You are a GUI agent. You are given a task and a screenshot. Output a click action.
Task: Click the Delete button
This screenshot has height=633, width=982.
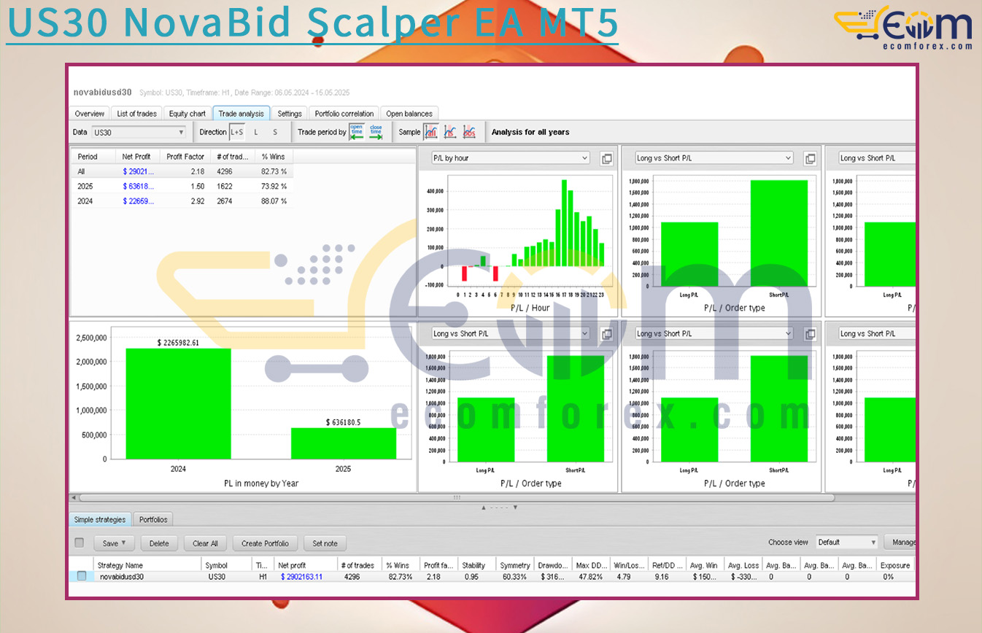[159, 543]
